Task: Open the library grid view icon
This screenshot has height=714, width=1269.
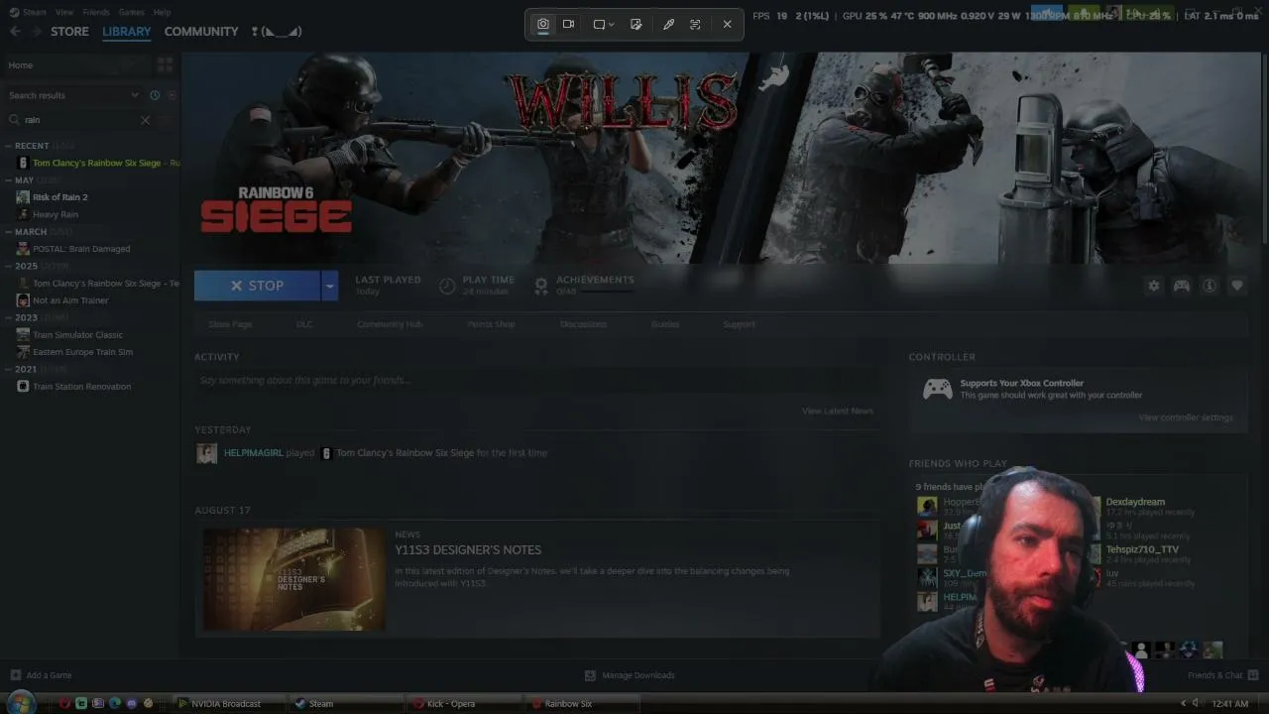Action: [x=166, y=65]
